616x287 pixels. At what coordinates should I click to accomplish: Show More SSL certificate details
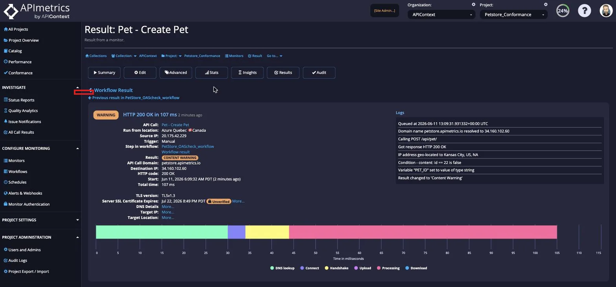238,201
